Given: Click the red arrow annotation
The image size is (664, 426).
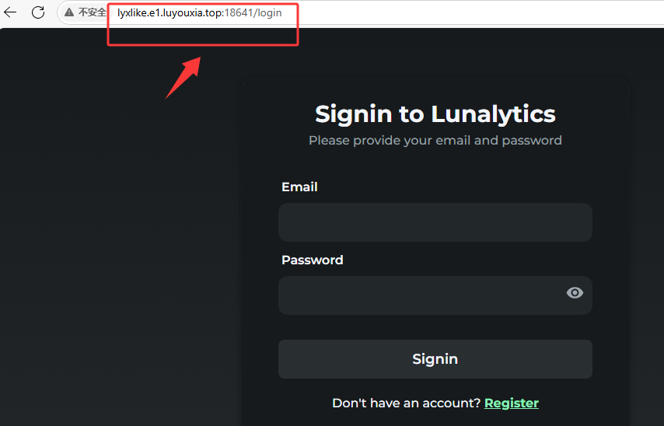Looking at the screenshot, I should tap(183, 78).
